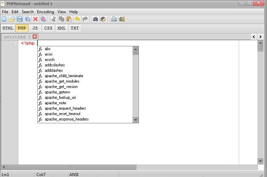
Task: Select the PHP language mode button
Action: (22, 28)
